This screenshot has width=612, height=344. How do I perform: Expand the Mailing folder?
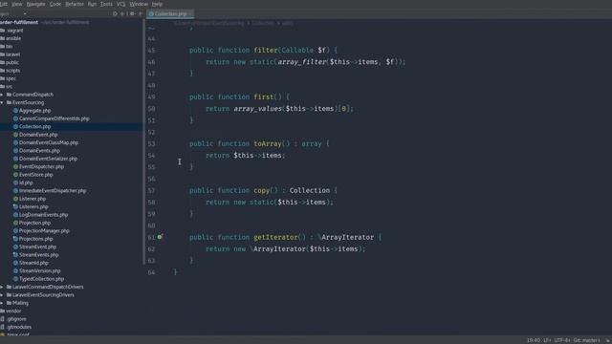(2, 303)
